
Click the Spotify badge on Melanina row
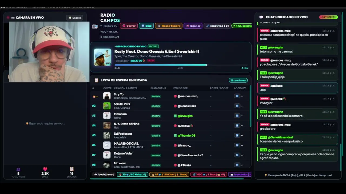point(156,116)
